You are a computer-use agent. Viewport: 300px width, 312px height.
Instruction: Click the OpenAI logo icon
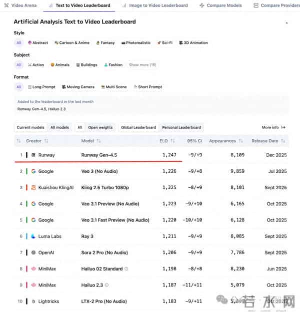pos(33,253)
